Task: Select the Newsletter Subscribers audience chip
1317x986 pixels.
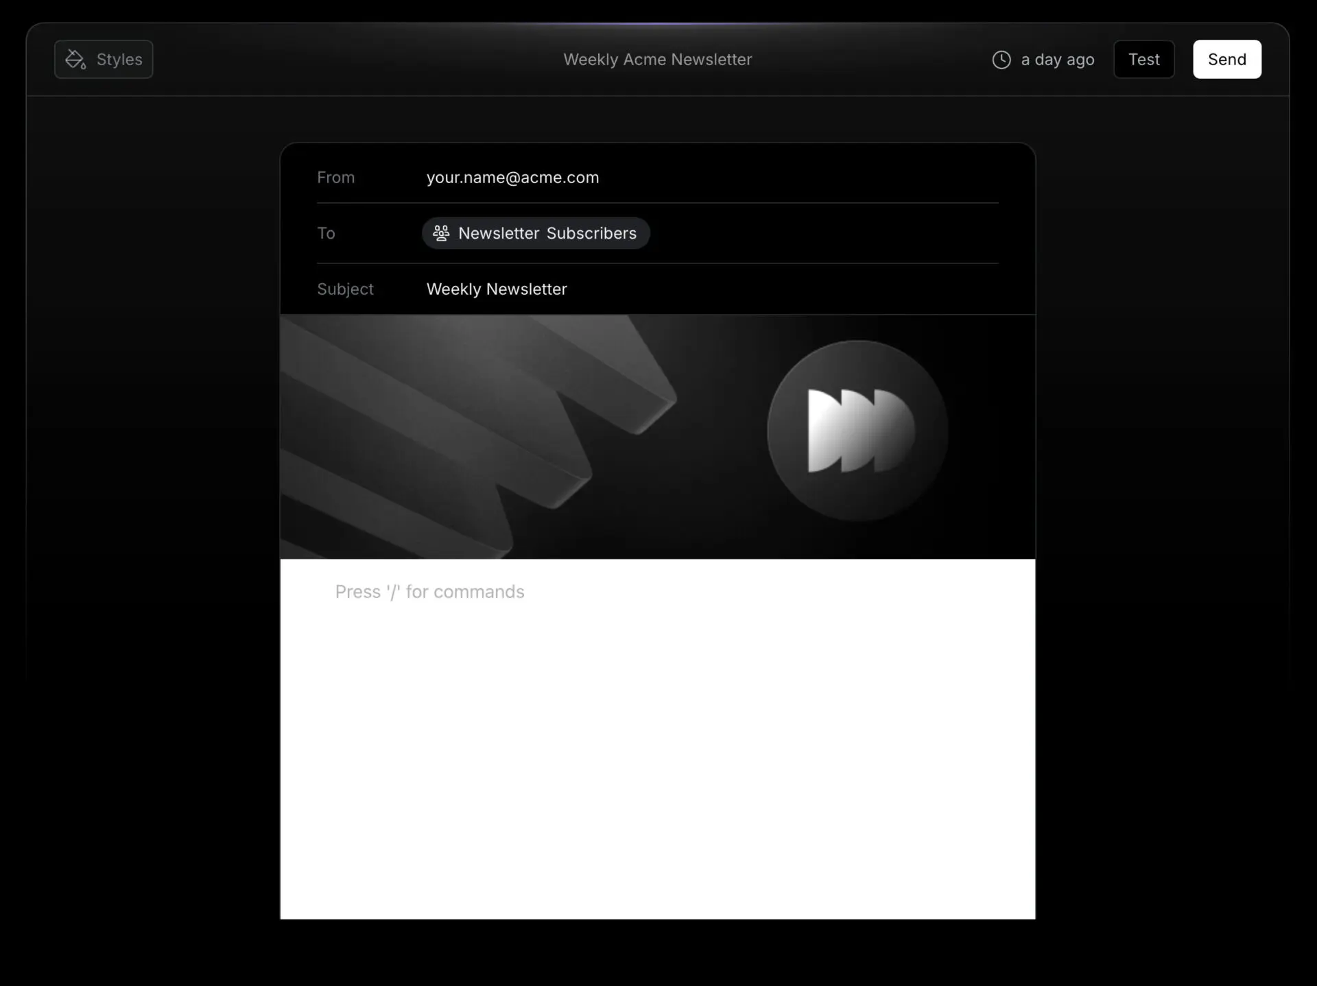Action: click(x=547, y=233)
